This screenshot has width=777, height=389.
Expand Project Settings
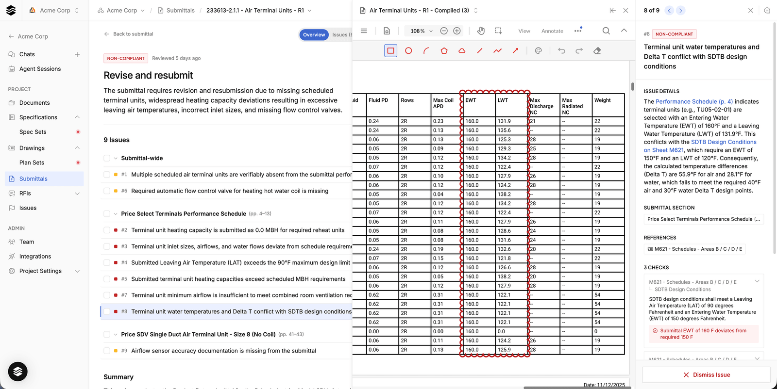click(x=77, y=271)
